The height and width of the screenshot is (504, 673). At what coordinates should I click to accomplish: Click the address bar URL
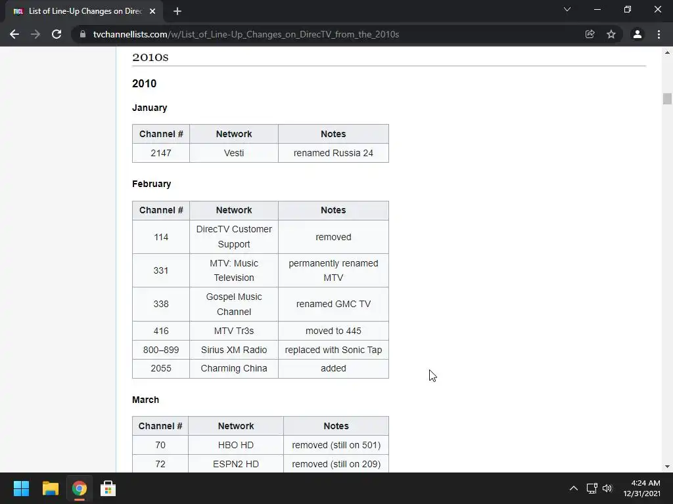(x=246, y=34)
